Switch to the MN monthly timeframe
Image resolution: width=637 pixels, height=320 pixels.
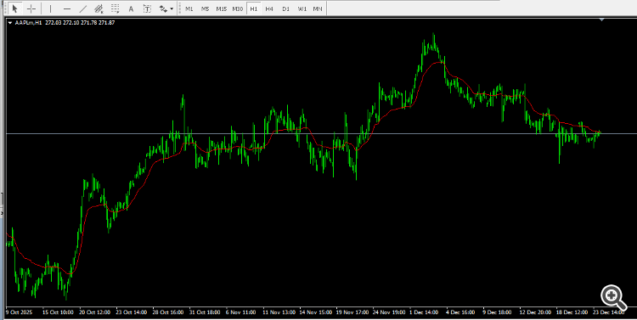pos(318,8)
